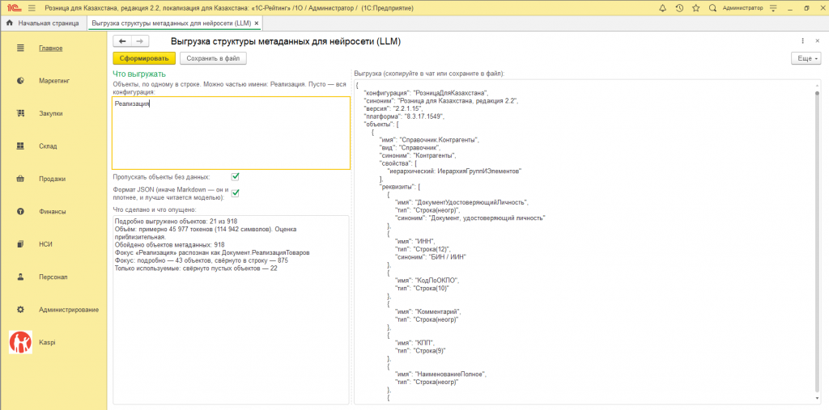Click the line "Обойдено объектов метаданных: 918"
Screen dimensions: 829x410
coord(169,245)
